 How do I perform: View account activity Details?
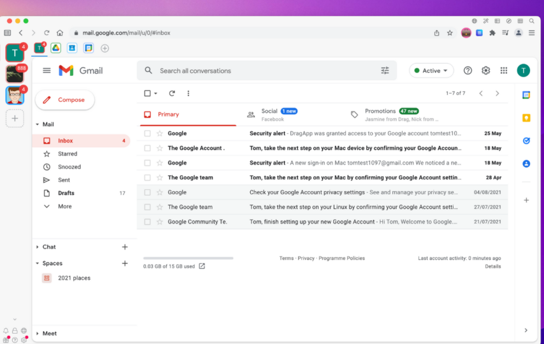492,266
